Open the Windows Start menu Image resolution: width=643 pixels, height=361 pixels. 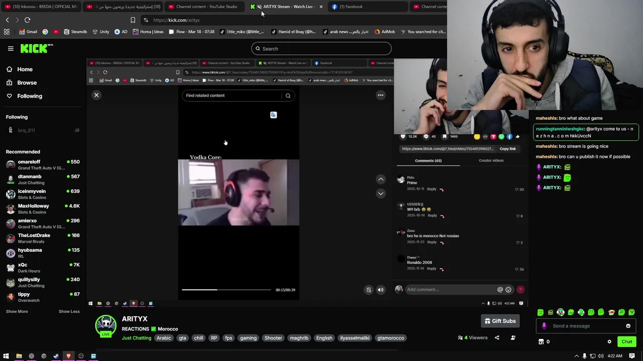tap(6, 356)
